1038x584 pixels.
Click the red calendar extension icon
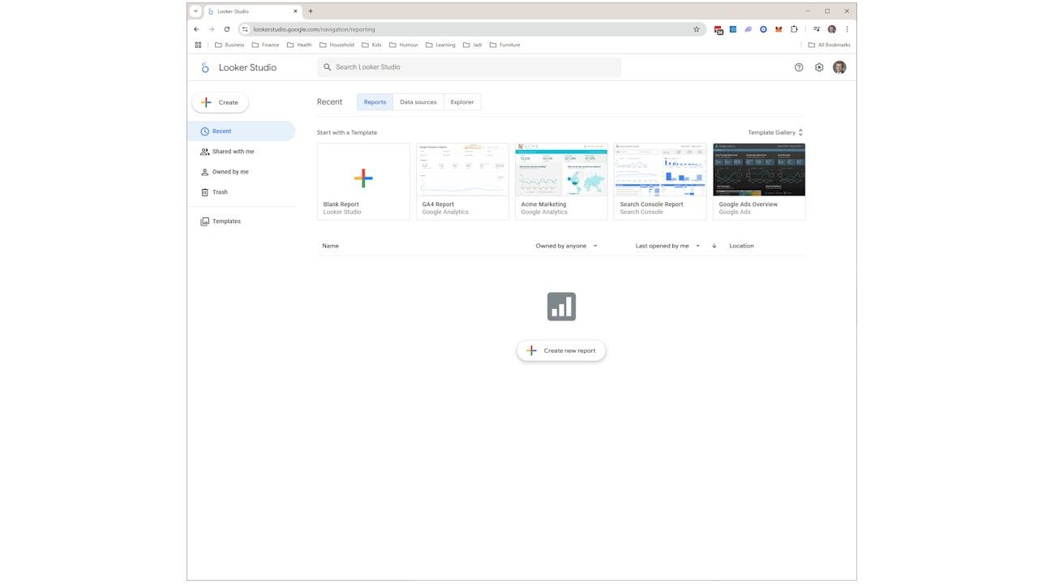(718, 29)
